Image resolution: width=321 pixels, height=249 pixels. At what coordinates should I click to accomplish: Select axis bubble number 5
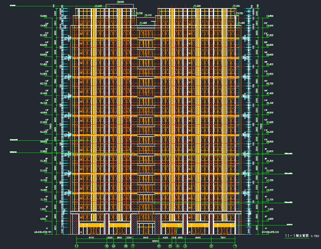[170, 246]
